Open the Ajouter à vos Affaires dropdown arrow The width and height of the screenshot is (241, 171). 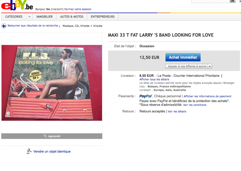[x=210, y=66]
